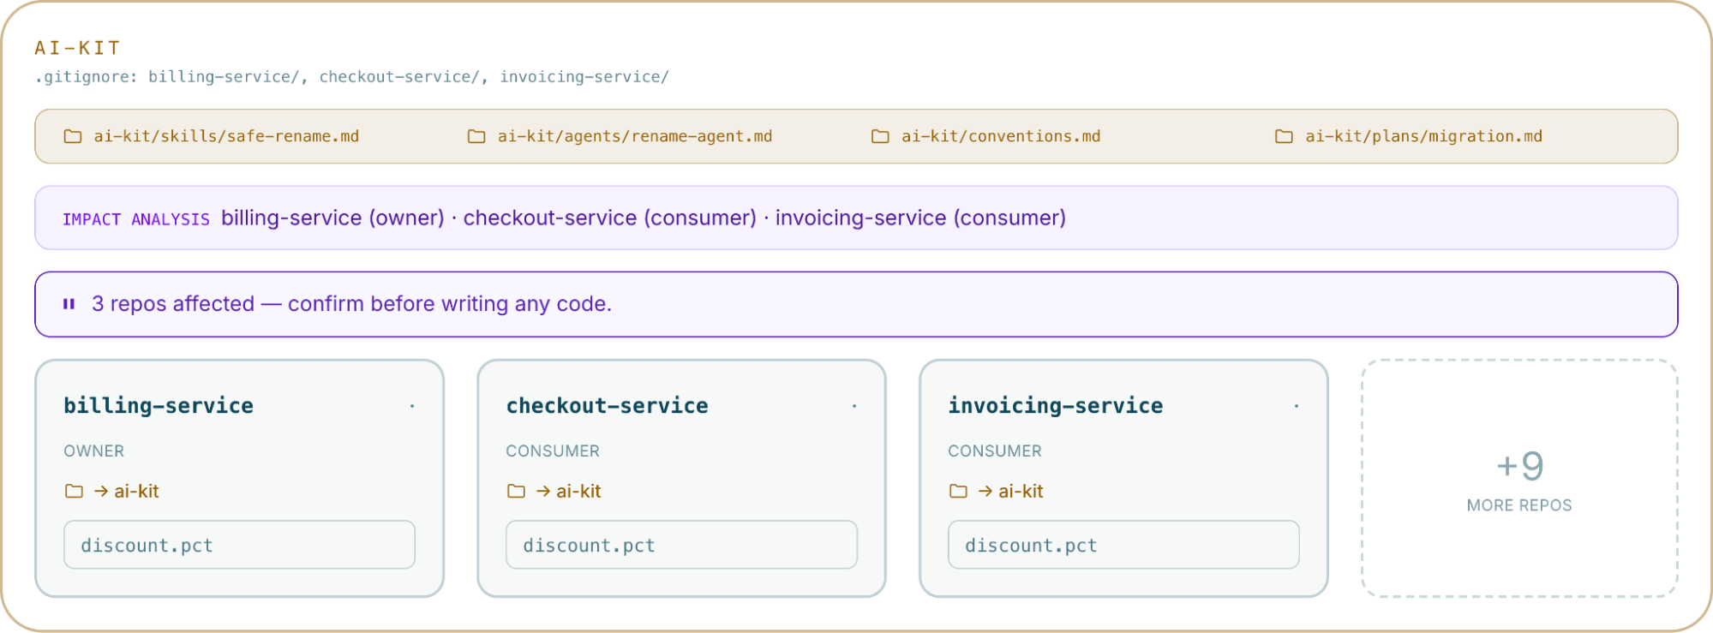Click status dot on billing-service card

(x=412, y=406)
